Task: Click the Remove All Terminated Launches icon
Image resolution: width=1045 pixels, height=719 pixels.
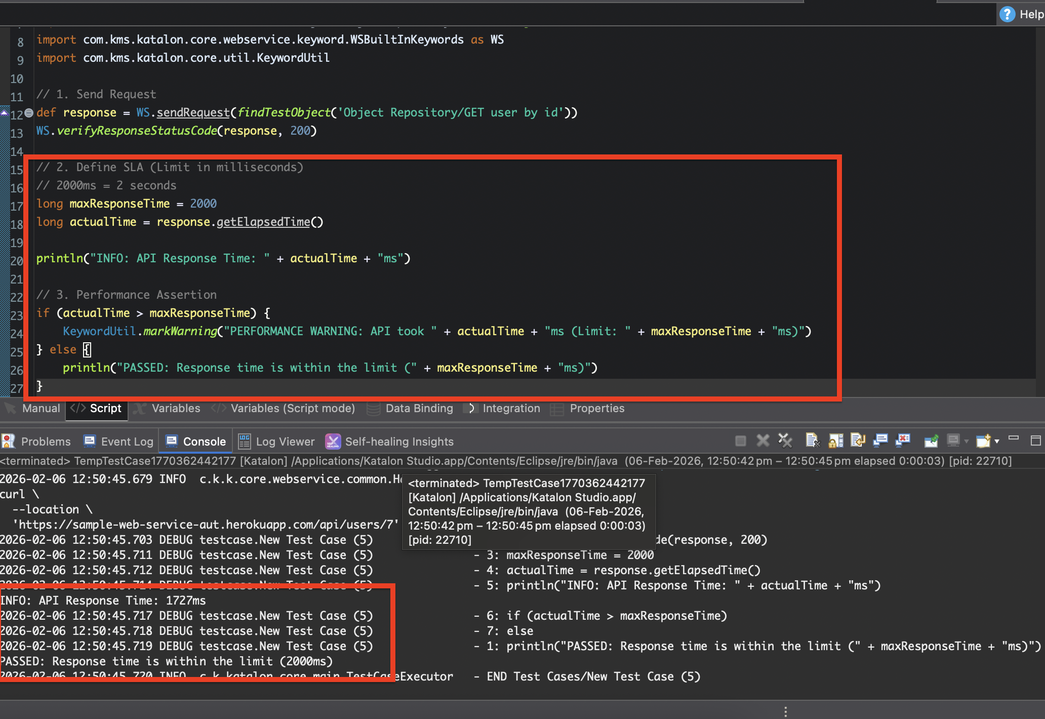Action: pos(785,441)
